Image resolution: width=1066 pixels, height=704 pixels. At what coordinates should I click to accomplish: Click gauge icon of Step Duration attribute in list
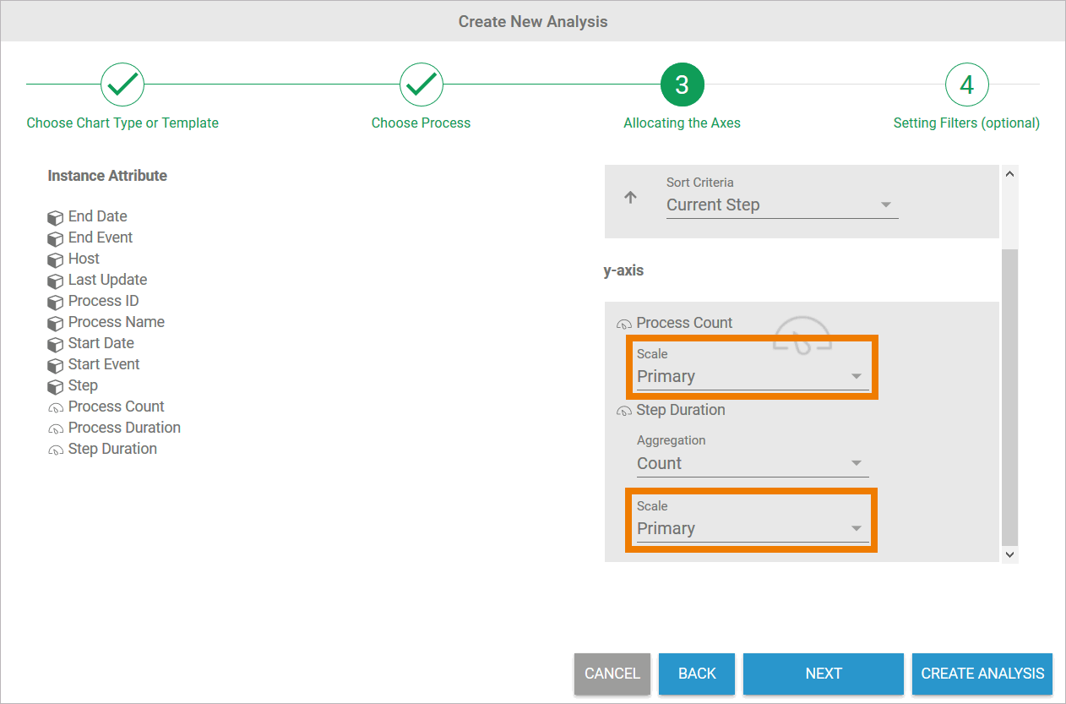coord(56,450)
